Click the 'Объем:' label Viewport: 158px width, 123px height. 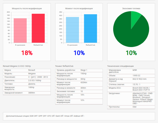tap(112, 75)
